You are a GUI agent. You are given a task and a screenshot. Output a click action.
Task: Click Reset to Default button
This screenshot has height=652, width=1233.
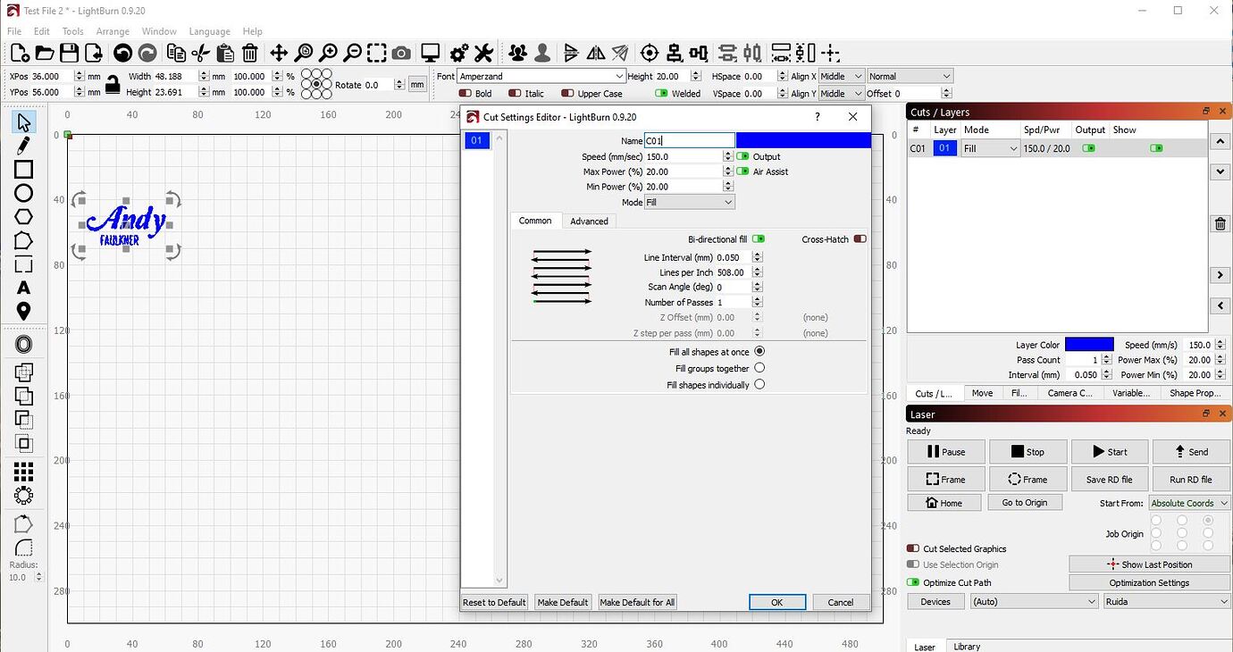click(494, 602)
